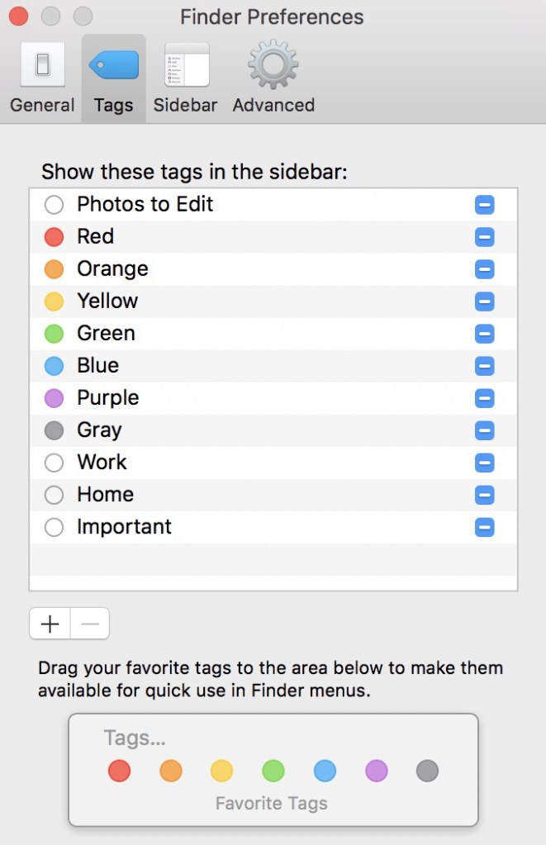Click the red favorite tag circle

(x=119, y=771)
